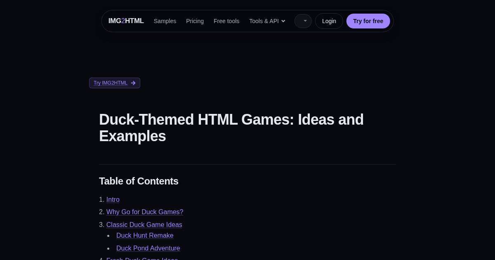Open the Pricing nav item
This screenshot has width=495, height=260.
[x=195, y=21]
